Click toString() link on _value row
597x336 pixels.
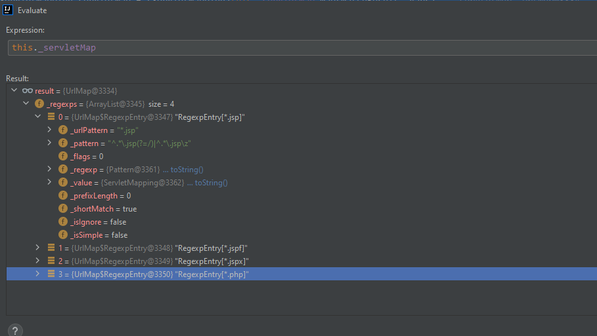pos(211,183)
